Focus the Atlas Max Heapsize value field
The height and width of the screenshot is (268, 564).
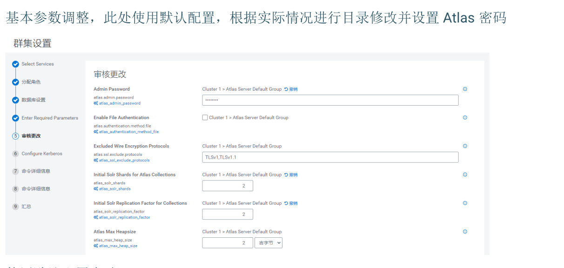pos(228,243)
